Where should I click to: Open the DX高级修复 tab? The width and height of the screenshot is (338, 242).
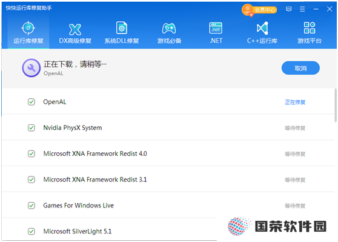75,33
